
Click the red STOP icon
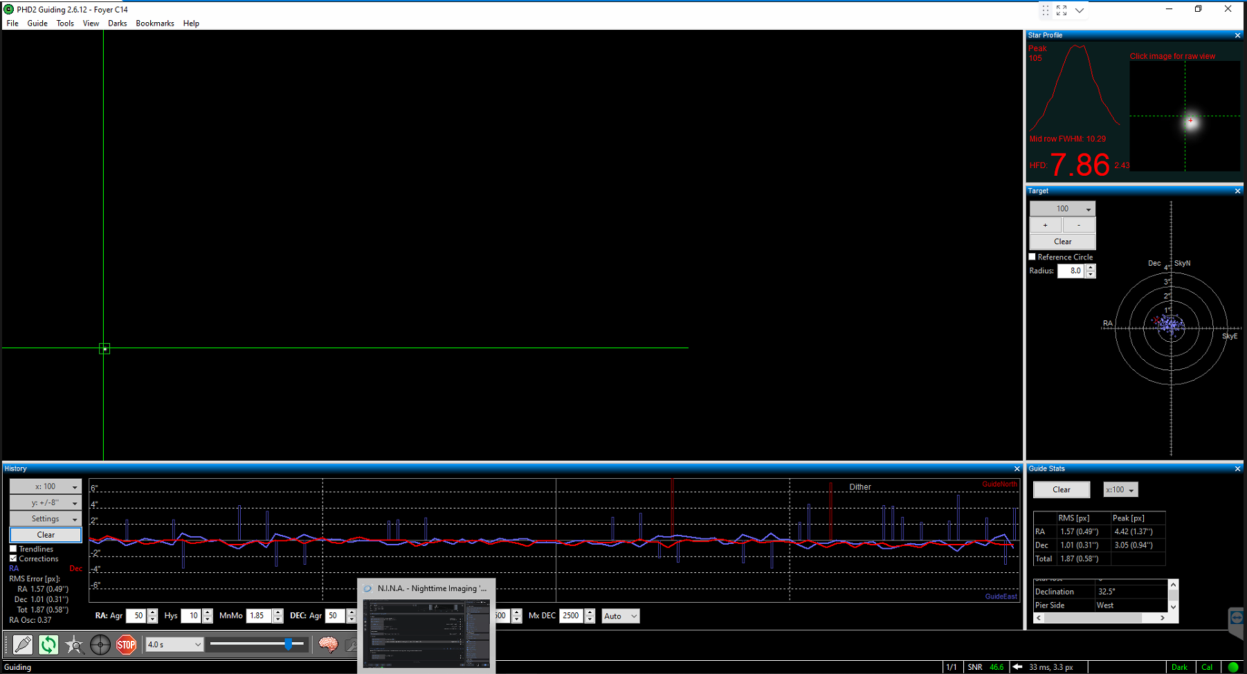126,644
